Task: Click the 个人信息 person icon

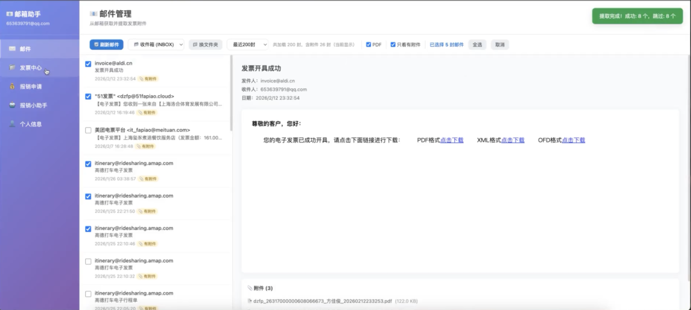Action: point(12,124)
